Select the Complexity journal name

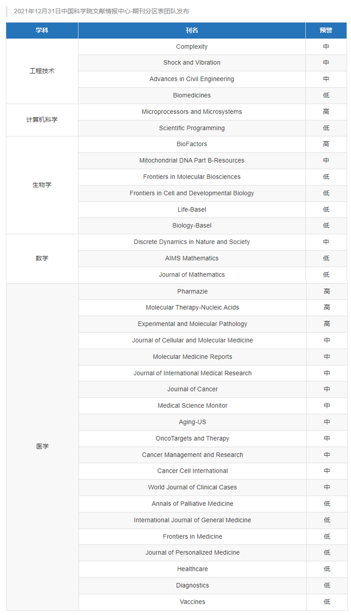point(192,46)
